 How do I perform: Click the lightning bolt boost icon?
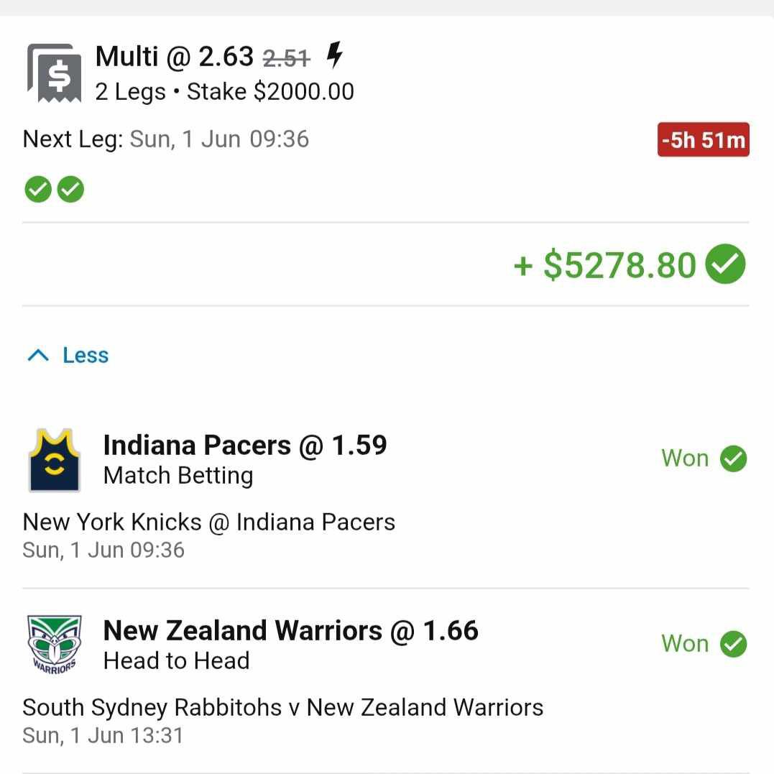click(334, 55)
